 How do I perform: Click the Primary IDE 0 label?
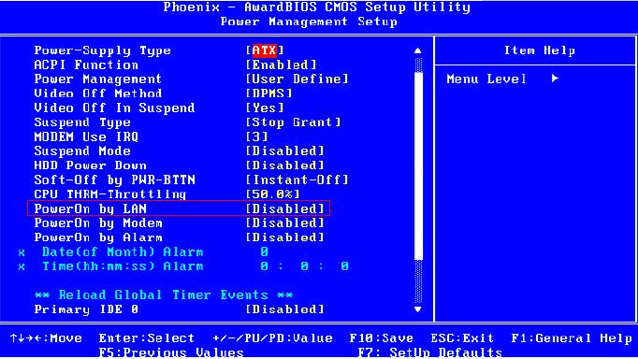coord(86,309)
